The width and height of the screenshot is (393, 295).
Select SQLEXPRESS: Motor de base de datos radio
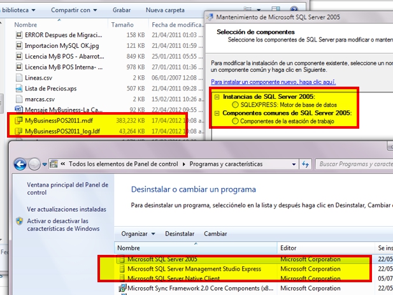point(235,104)
